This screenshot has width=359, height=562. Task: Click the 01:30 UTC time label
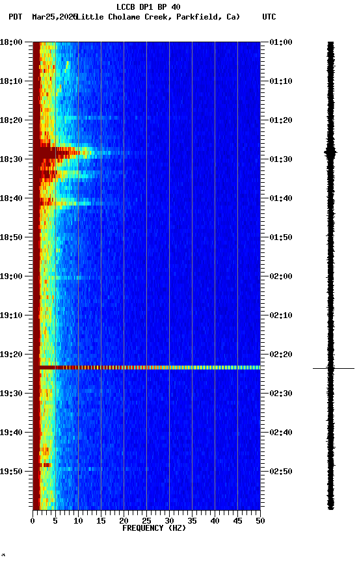point(281,159)
